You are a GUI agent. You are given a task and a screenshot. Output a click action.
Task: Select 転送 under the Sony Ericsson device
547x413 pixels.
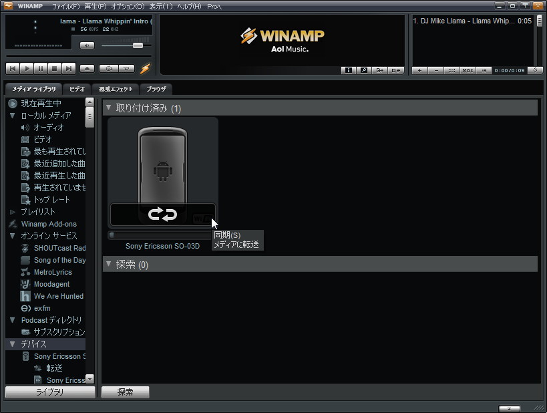pyautogui.click(x=54, y=368)
